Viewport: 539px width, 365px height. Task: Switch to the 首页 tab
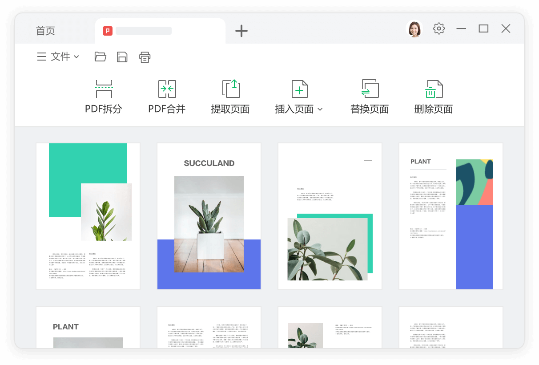pos(45,31)
